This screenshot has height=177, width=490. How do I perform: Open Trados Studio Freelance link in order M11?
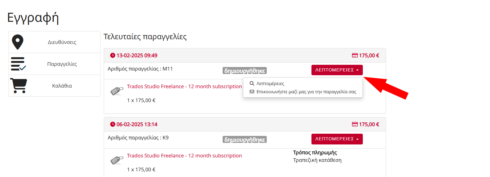184,87
